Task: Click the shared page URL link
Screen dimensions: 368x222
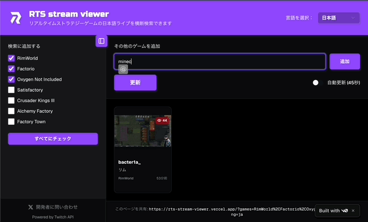Action: pos(232,212)
